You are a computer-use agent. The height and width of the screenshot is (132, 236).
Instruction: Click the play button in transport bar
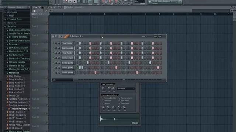pyautogui.click(x=70, y=1)
